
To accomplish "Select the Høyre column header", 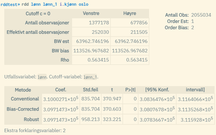I will pos(130,13).
